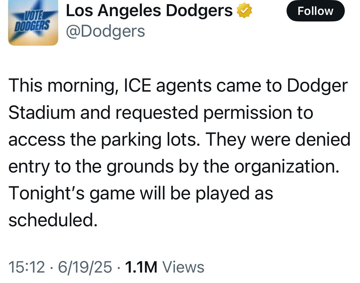Open the 6/19/25 post date
The width and height of the screenshot is (360, 283).
pyautogui.click(x=85, y=267)
